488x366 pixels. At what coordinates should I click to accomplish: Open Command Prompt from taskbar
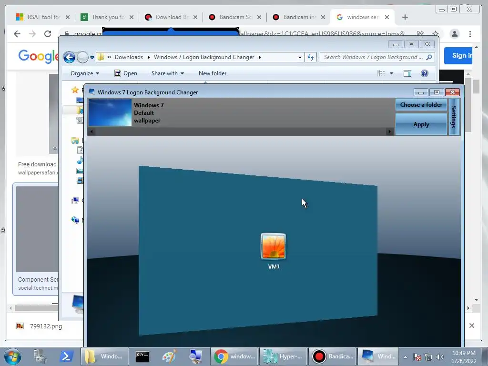pos(142,356)
